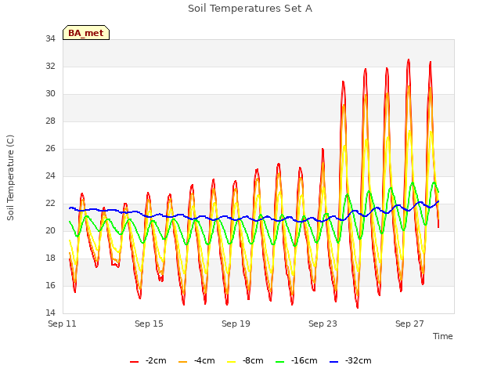Toggle the -4cm legend entry

click(196, 360)
